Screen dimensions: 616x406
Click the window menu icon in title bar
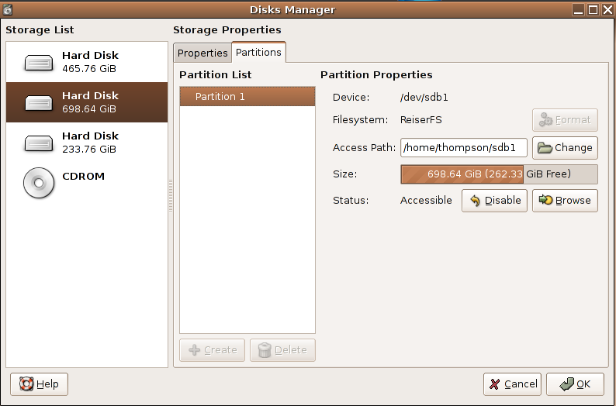[x=9, y=9]
